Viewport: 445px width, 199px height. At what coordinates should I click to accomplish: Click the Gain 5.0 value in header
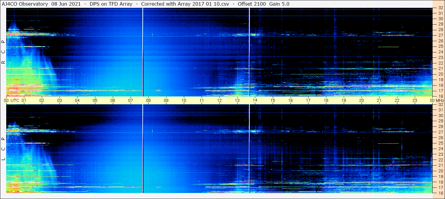(279, 4)
